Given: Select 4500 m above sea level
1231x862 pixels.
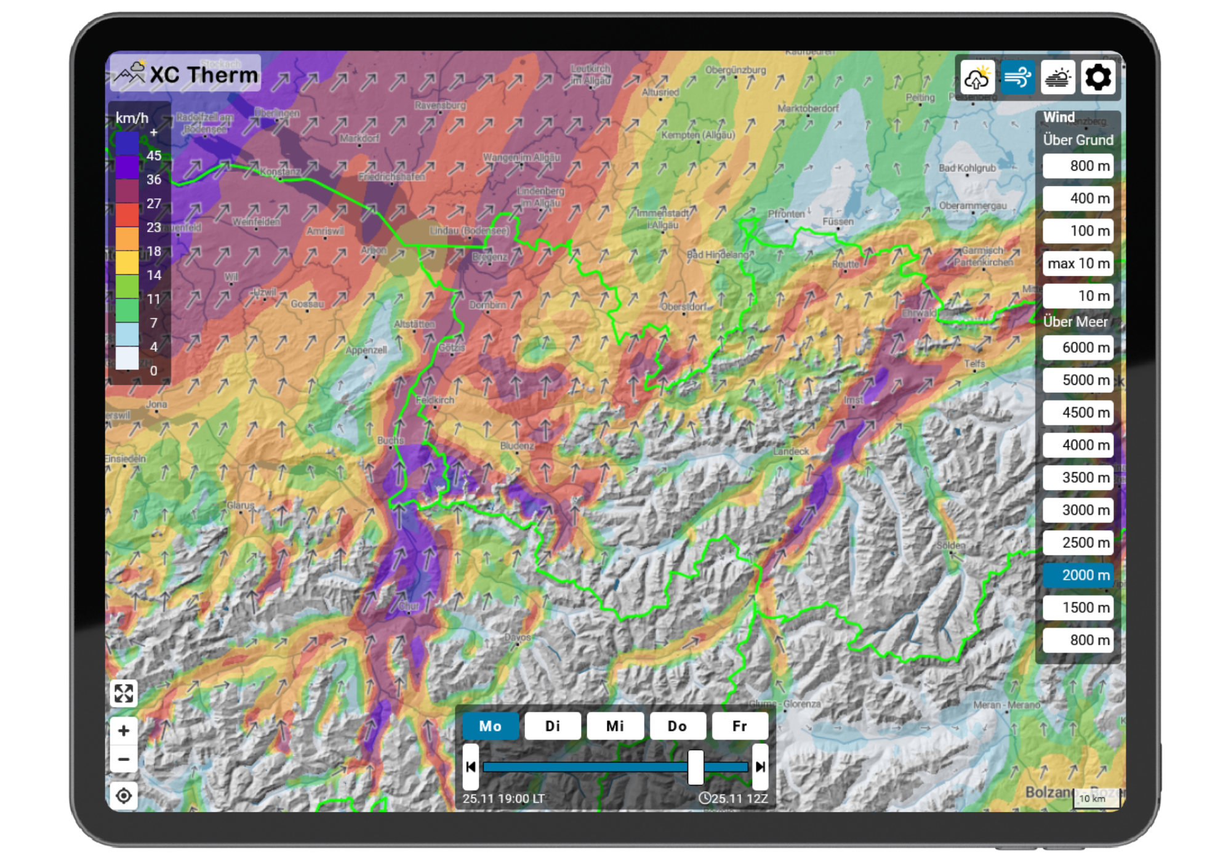Looking at the screenshot, I should [x=1078, y=413].
